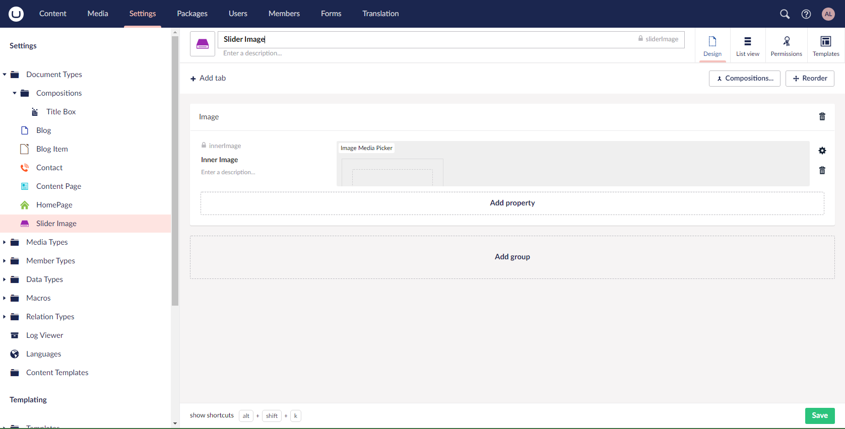Screen dimensions: 845x429
Task: Click the Compositions... button
Action: (x=744, y=79)
